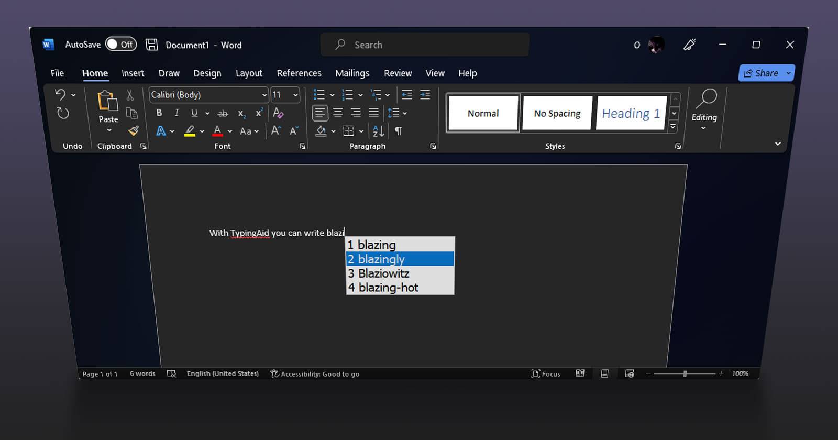Apply strikethrough formatting

tap(223, 113)
